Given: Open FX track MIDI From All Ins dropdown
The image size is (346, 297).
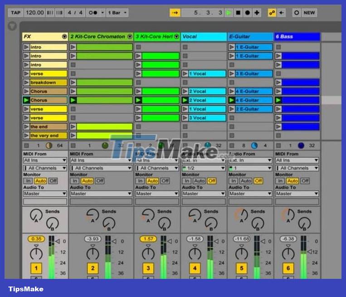Looking at the screenshot, I should pos(45,160).
